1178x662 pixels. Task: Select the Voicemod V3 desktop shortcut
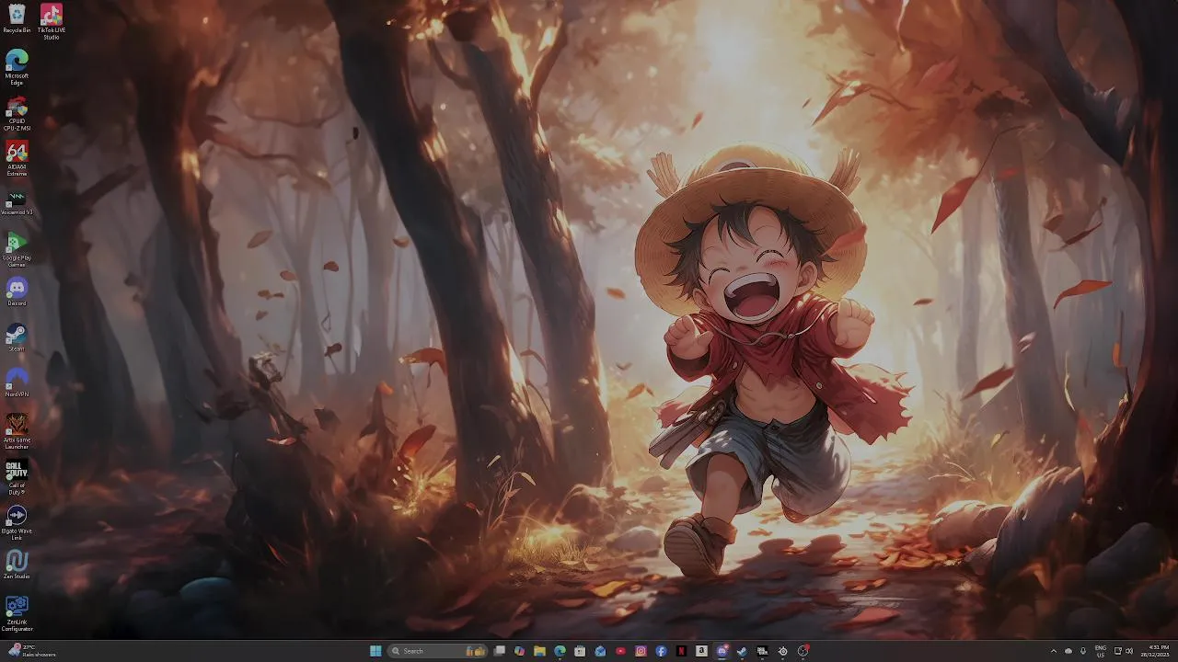pyautogui.click(x=17, y=200)
